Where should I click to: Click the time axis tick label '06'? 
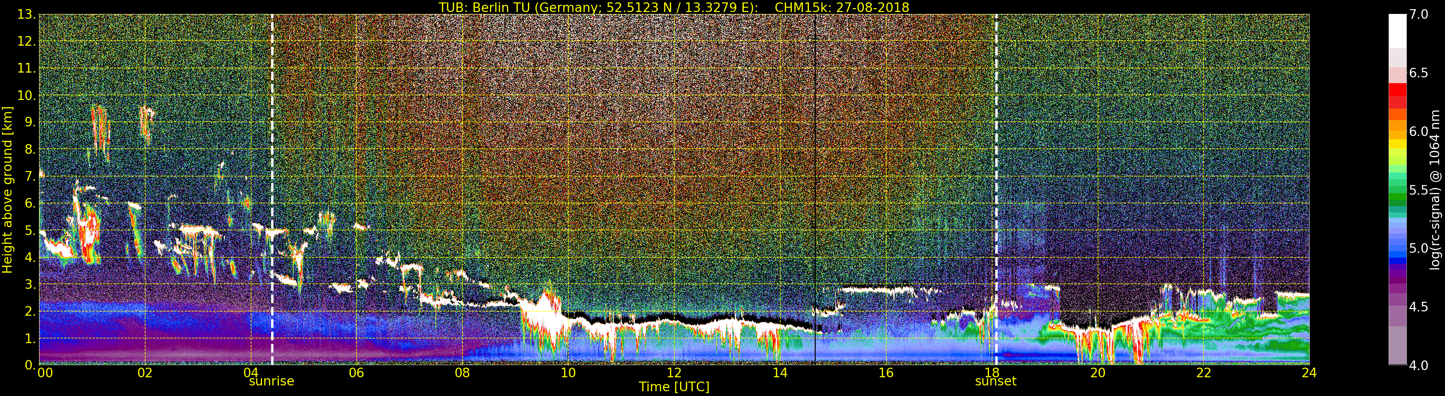[357, 373]
